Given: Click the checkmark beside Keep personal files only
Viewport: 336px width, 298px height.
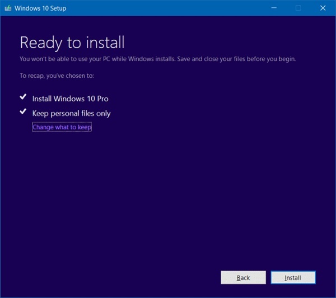Looking at the screenshot, I should (23, 112).
